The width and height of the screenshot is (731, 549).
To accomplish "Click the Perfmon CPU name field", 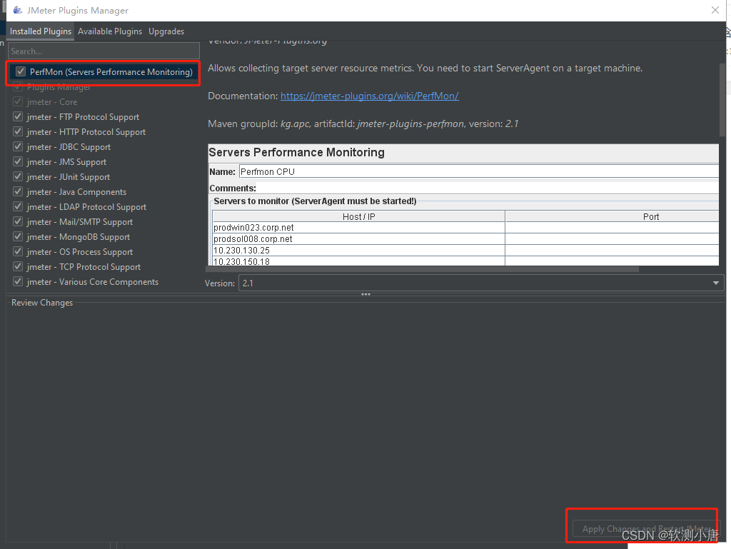I will 479,171.
